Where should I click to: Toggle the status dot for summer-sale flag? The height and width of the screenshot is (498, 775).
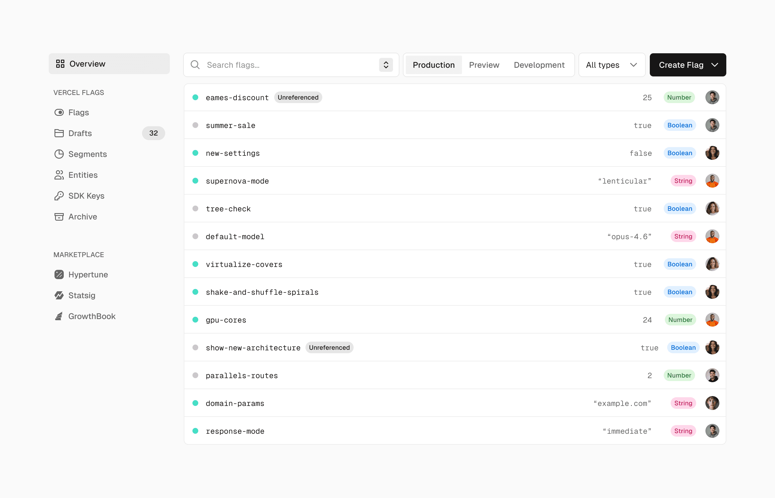[x=196, y=125]
